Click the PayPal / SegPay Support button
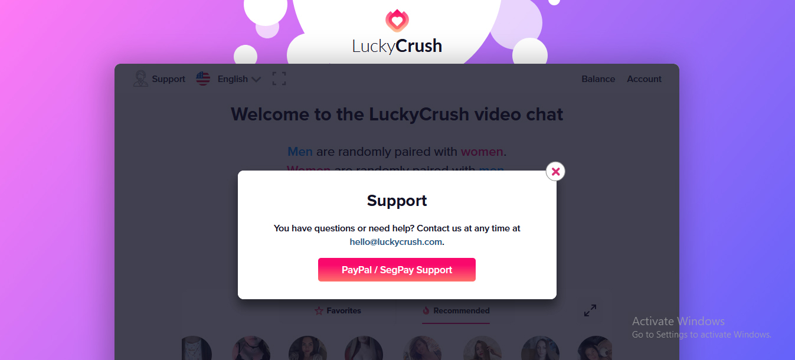Viewport: 795px width, 360px height. click(x=397, y=270)
